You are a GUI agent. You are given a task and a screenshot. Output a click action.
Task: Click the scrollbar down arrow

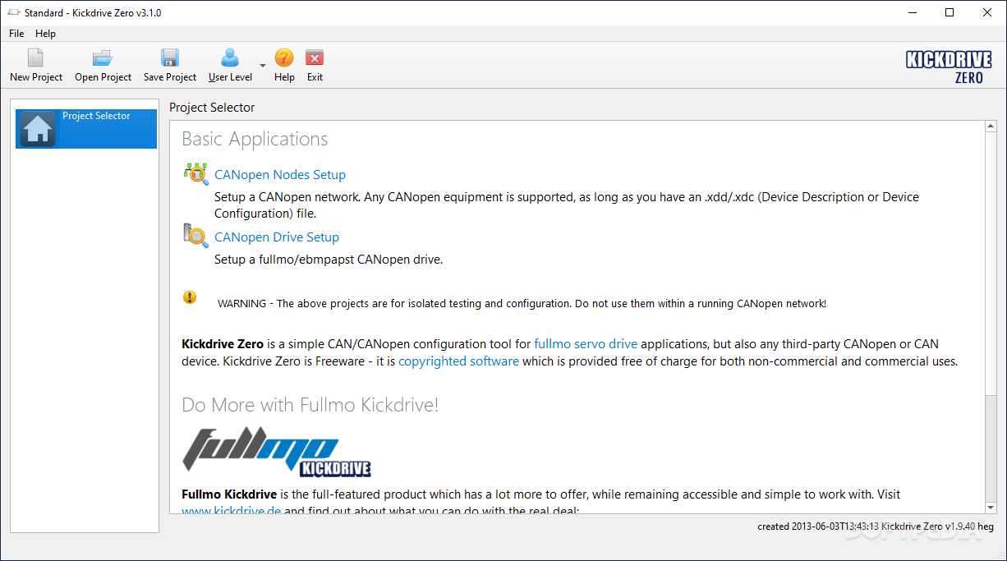(991, 508)
